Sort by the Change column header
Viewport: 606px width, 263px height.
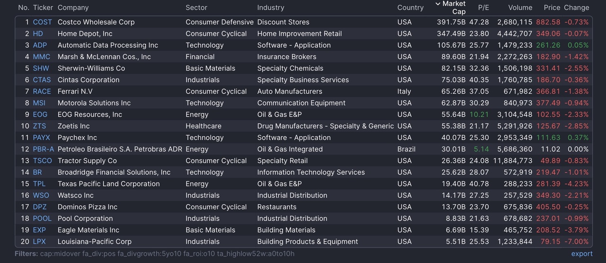point(577,8)
